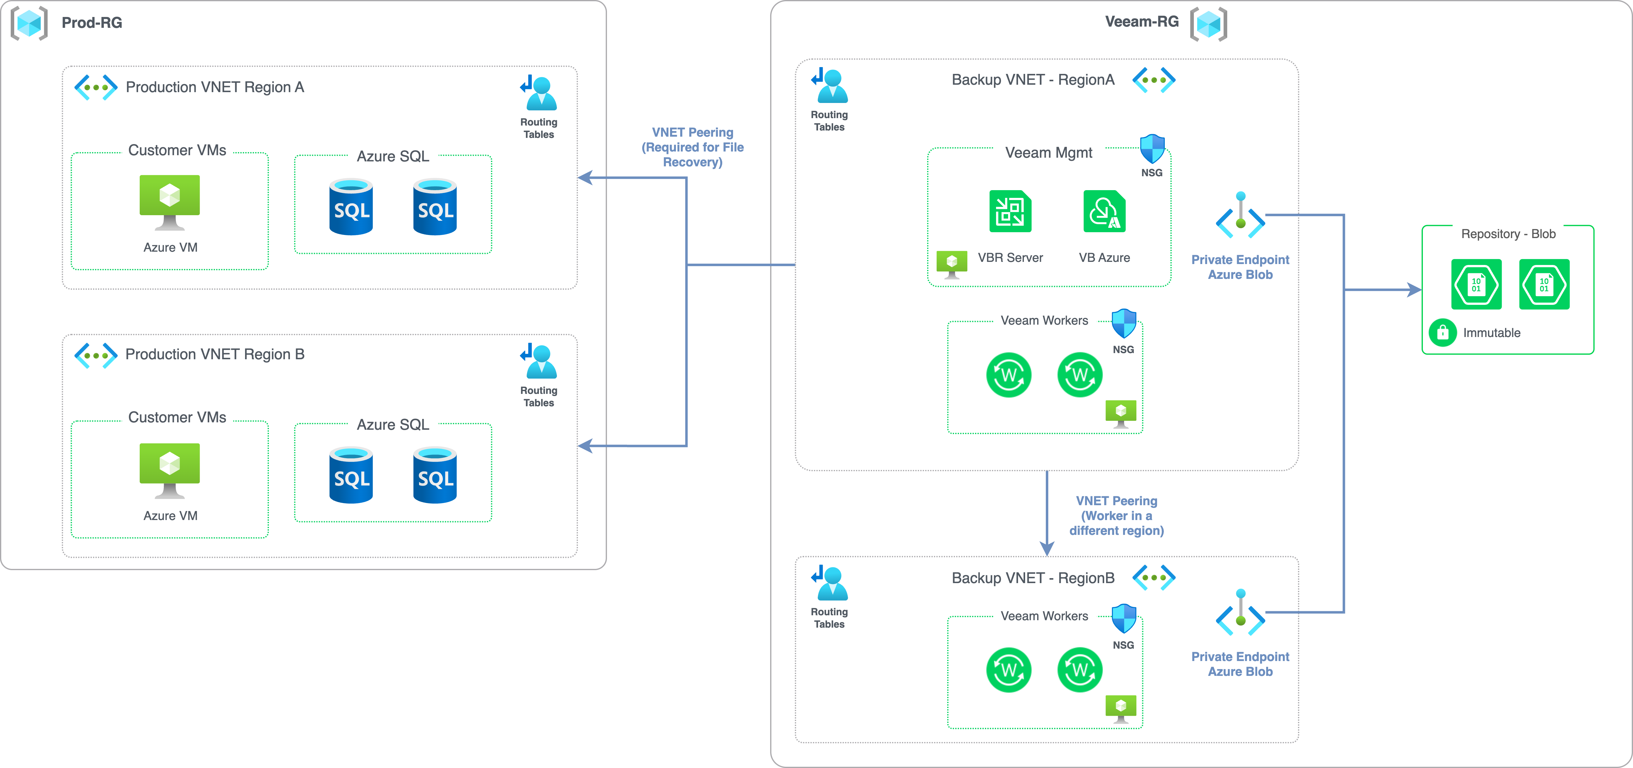Screen dimensions: 1633x768
Task: Click the 'VB Azure' label
Action: click(x=1104, y=258)
